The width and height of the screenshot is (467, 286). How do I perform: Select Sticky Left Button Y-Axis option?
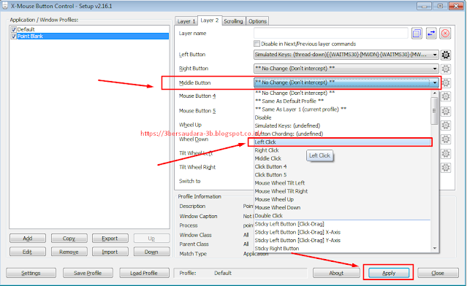pos(342,241)
